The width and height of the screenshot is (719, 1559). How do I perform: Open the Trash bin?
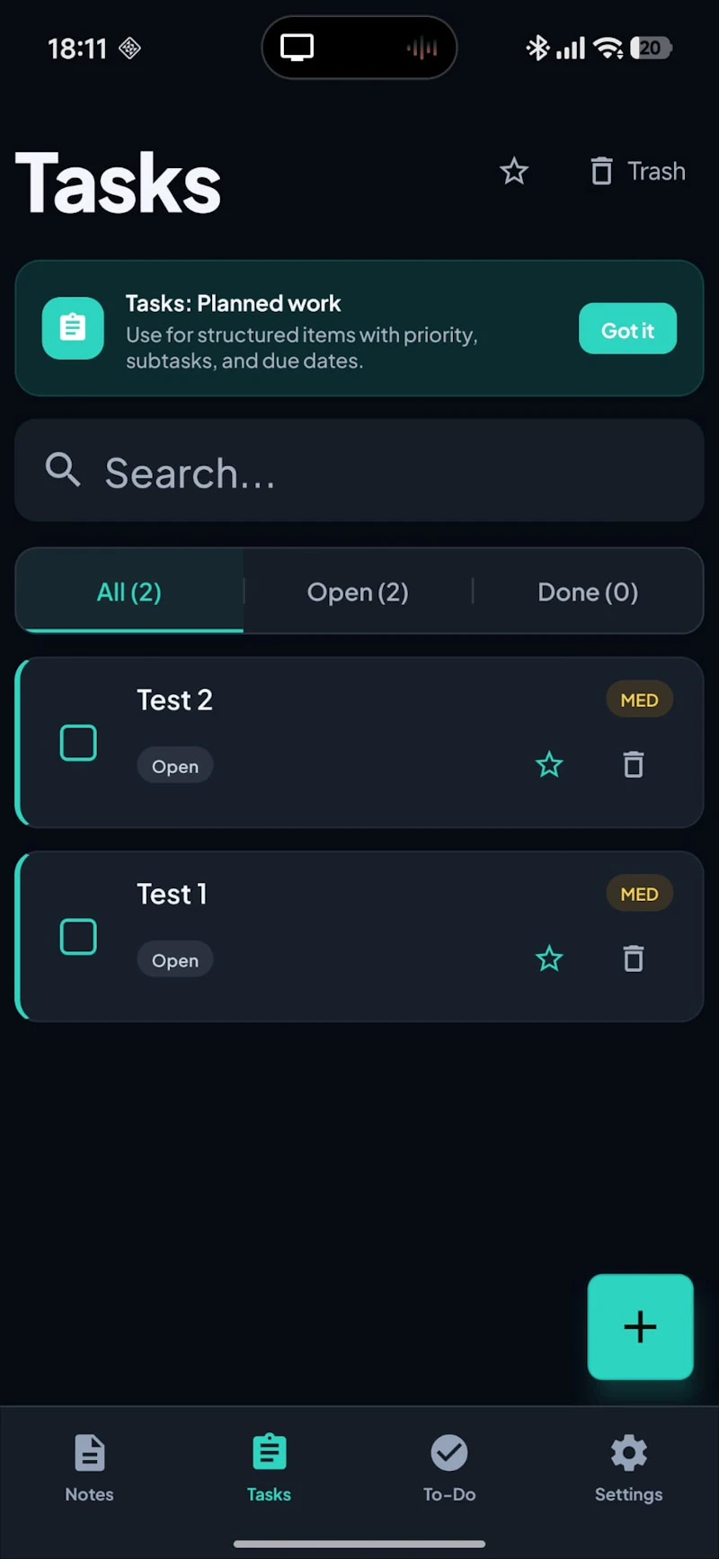pos(638,171)
